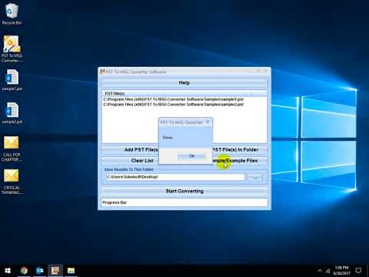Show hidden system tray icons

(x=320, y=271)
